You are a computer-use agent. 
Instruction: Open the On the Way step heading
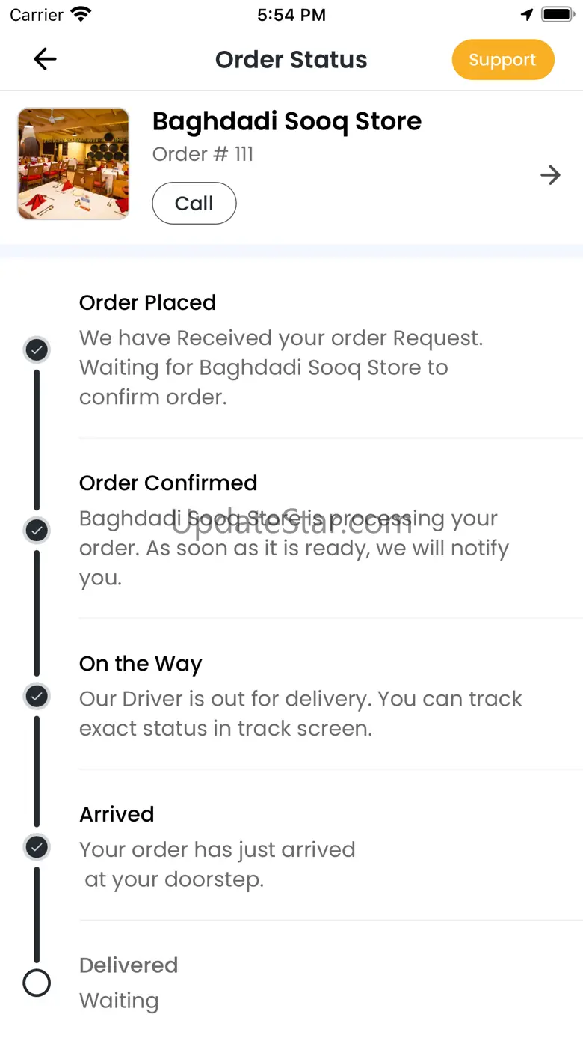pos(141,664)
